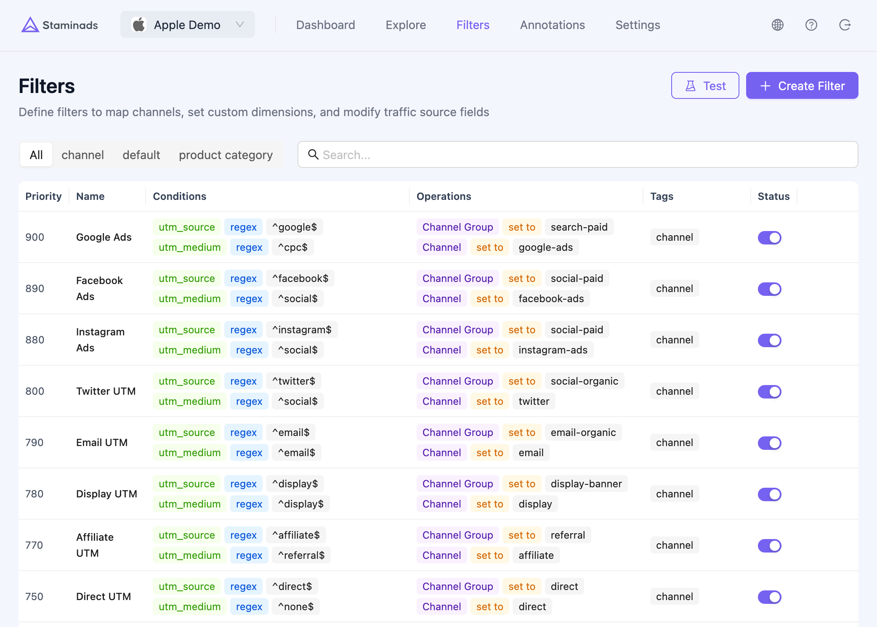Switch off the Affiliate UTM toggle

[x=770, y=546]
